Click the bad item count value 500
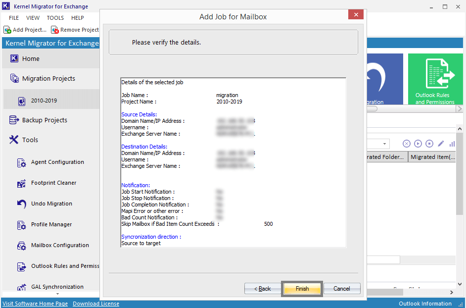This screenshot has width=466, height=308. click(x=268, y=224)
